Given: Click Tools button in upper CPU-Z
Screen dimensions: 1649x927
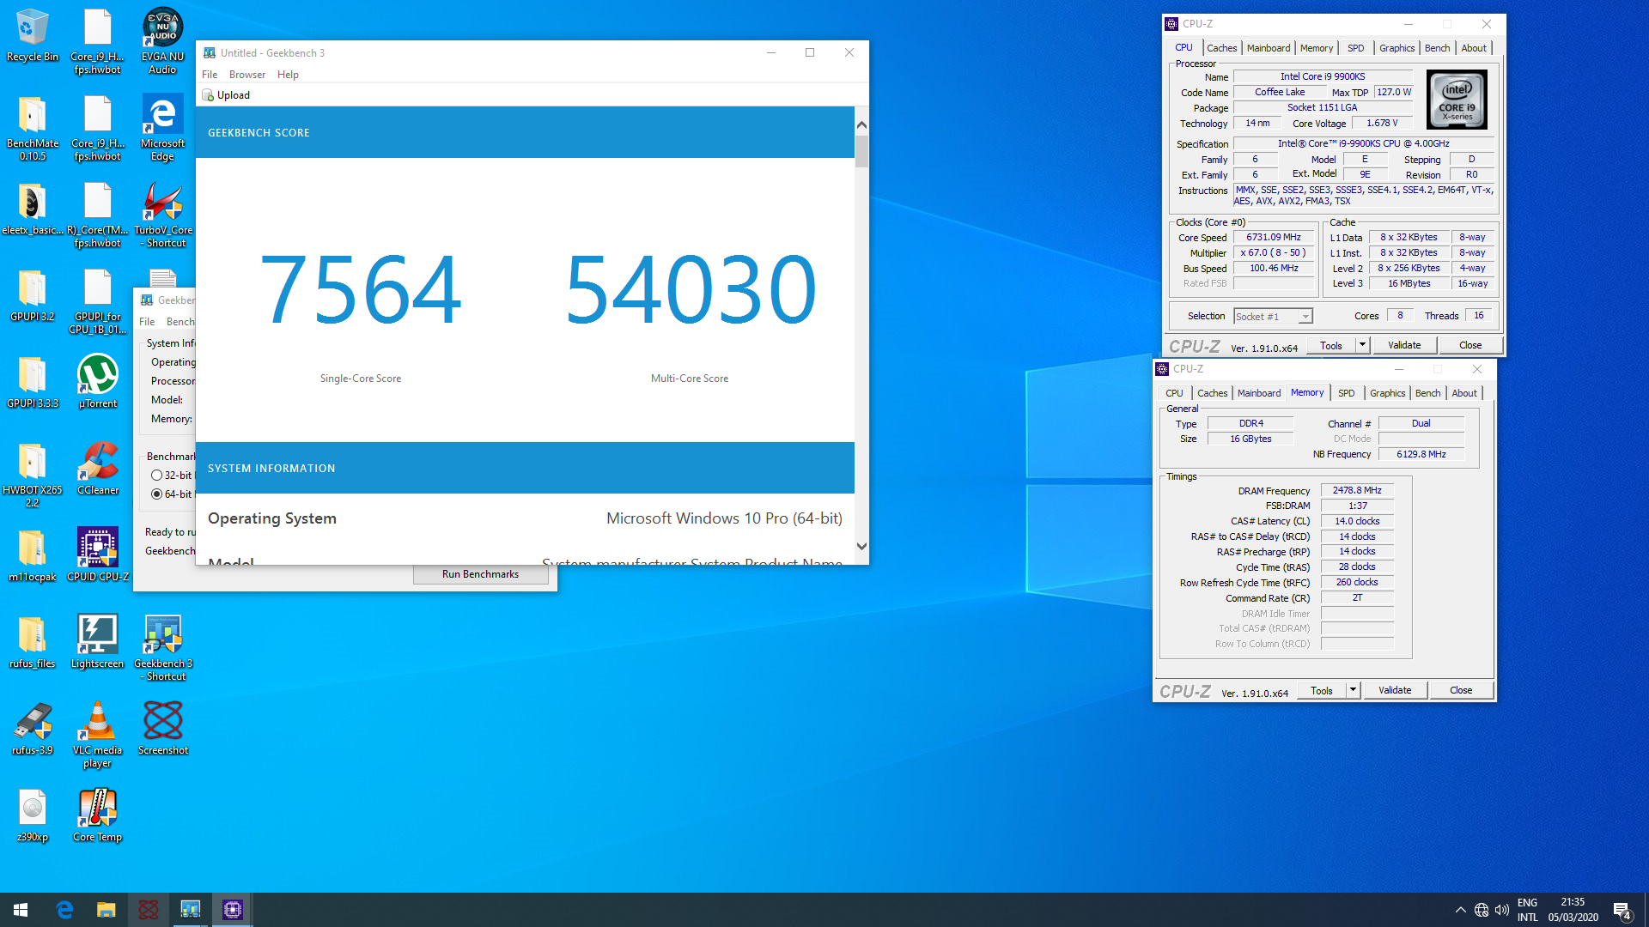Looking at the screenshot, I should (1331, 345).
